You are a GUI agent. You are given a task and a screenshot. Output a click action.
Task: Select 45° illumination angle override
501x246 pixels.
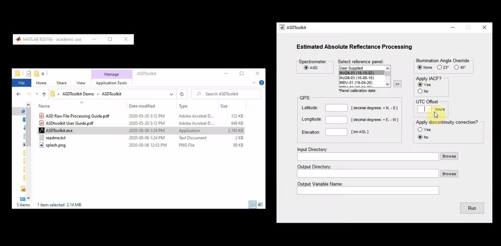tap(456, 67)
